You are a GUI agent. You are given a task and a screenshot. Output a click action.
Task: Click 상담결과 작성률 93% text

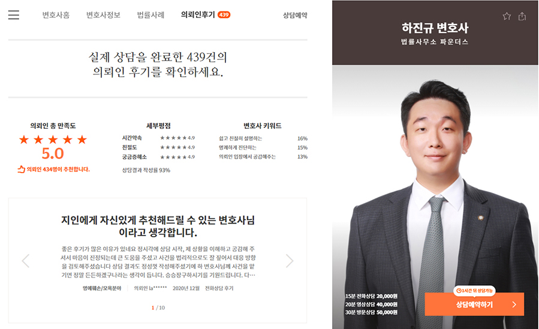click(146, 170)
